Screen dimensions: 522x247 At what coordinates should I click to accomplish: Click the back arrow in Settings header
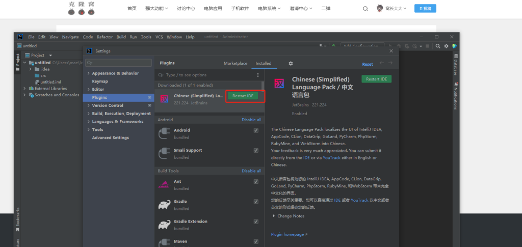point(382,63)
